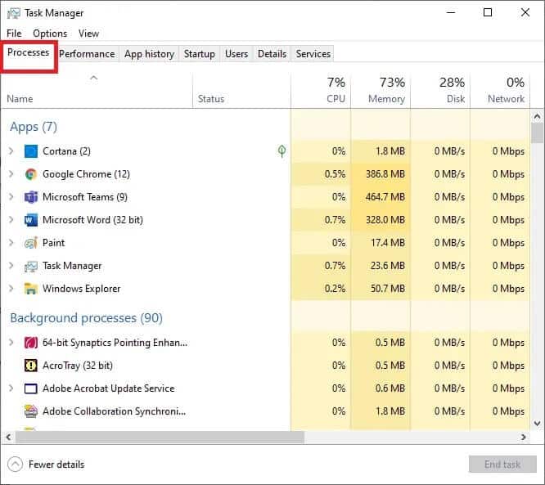Screen dimensions: 545x485
Task: Click the AcroTray icon
Action: [x=31, y=366]
